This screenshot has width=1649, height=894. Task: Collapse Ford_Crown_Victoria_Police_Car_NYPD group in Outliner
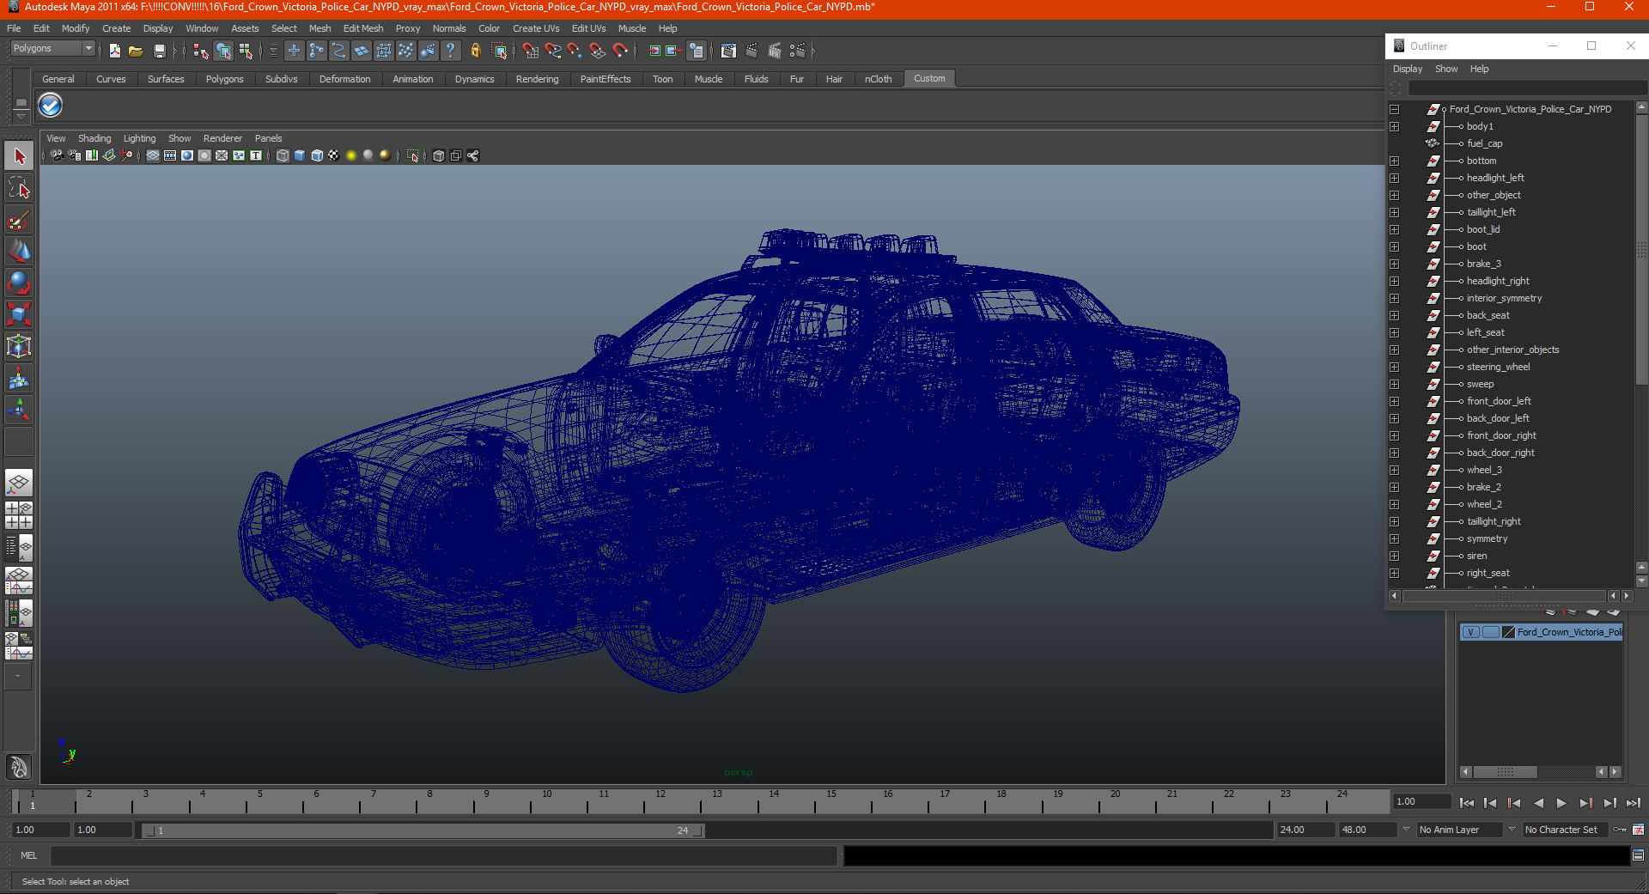(x=1394, y=109)
